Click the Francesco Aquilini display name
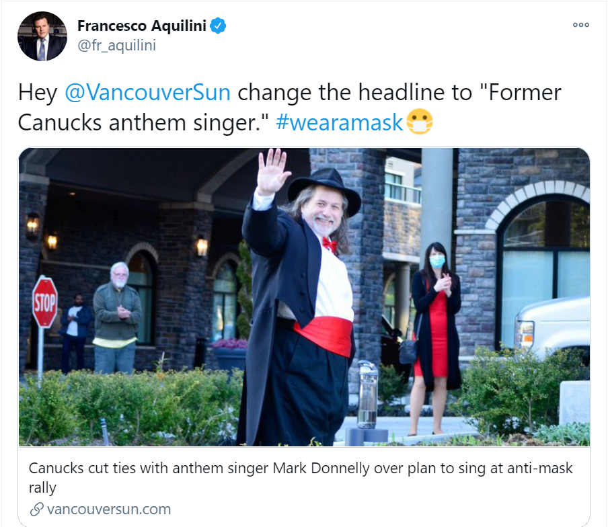608x527 pixels. point(141,26)
